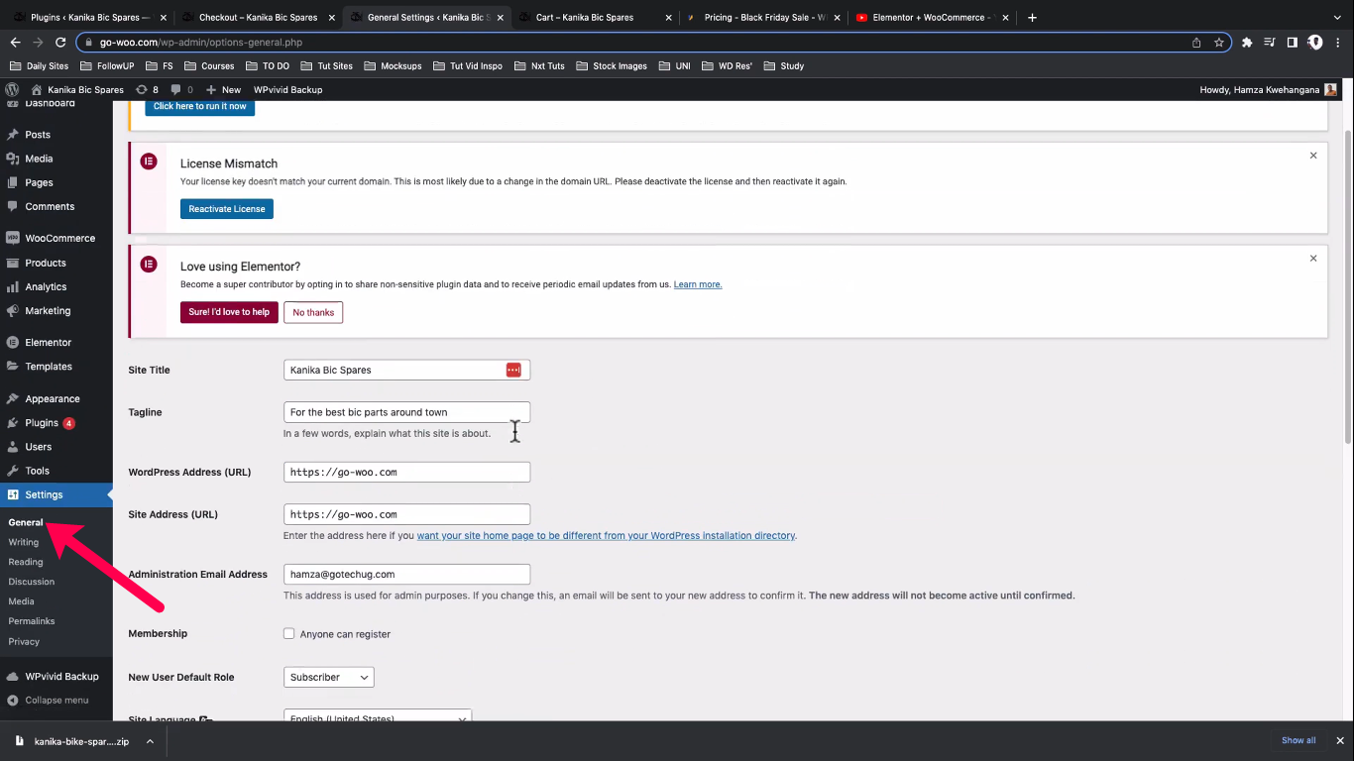Click the browser back arrow

tap(15, 43)
